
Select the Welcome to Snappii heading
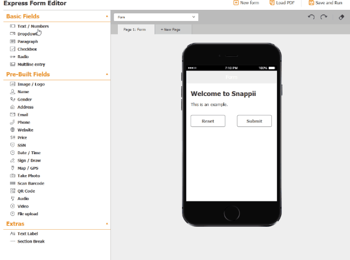(223, 94)
